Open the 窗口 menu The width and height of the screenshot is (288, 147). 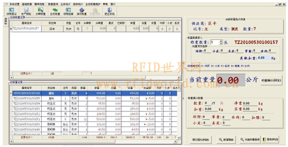(113, 4)
